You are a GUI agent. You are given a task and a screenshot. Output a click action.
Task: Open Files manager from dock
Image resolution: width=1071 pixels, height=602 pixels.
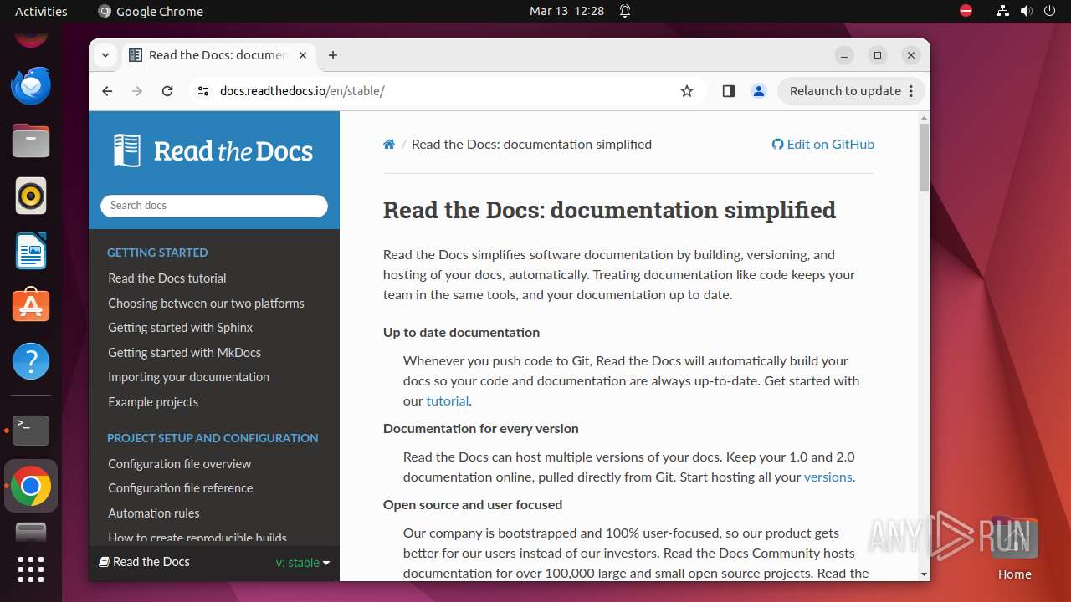(x=31, y=140)
